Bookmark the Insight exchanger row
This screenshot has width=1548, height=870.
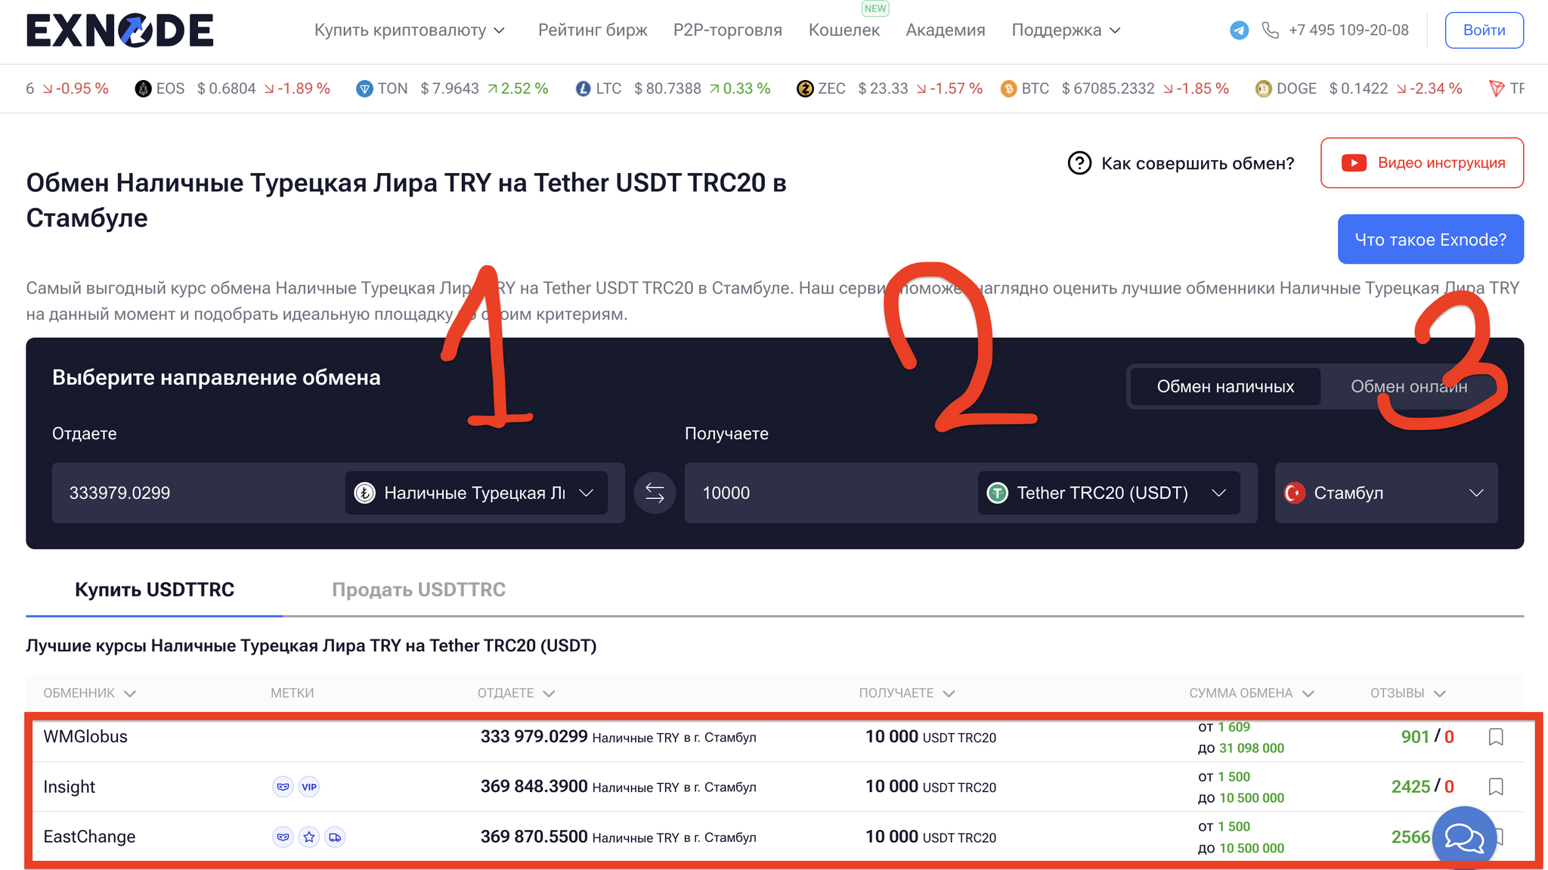coord(1495,787)
